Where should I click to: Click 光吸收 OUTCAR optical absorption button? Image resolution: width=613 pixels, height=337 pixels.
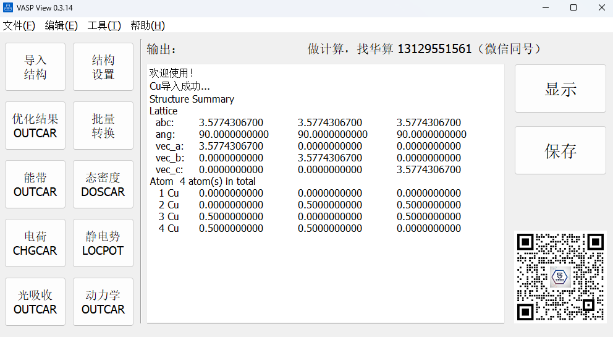point(35,302)
